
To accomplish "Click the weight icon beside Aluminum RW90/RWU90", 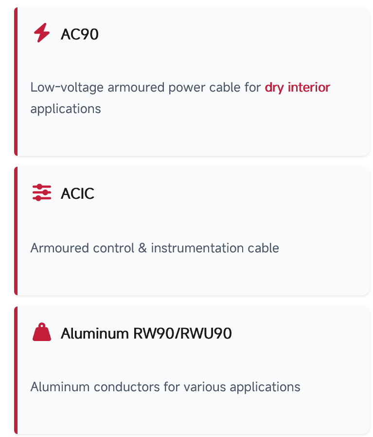I will click(42, 333).
